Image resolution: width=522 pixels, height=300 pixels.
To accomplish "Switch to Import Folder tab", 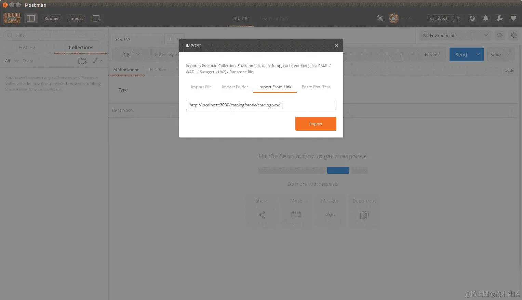I will (x=235, y=87).
